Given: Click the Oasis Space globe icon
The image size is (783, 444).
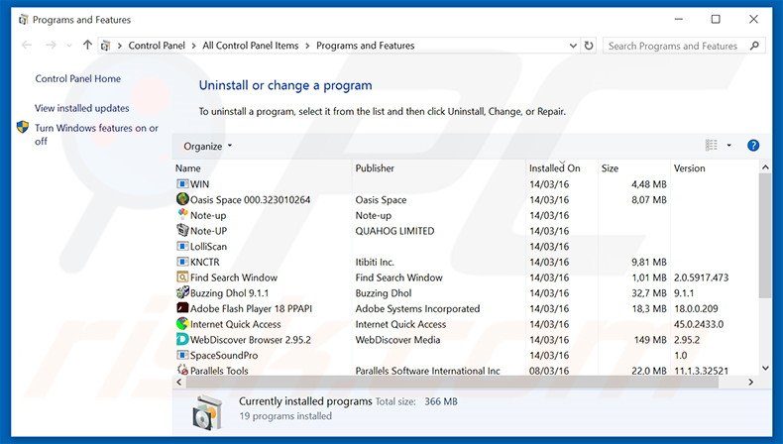Looking at the screenshot, I should pyautogui.click(x=182, y=199).
